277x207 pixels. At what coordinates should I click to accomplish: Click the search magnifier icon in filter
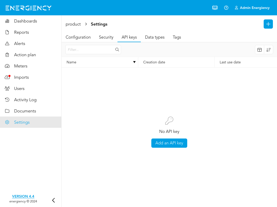click(117, 50)
